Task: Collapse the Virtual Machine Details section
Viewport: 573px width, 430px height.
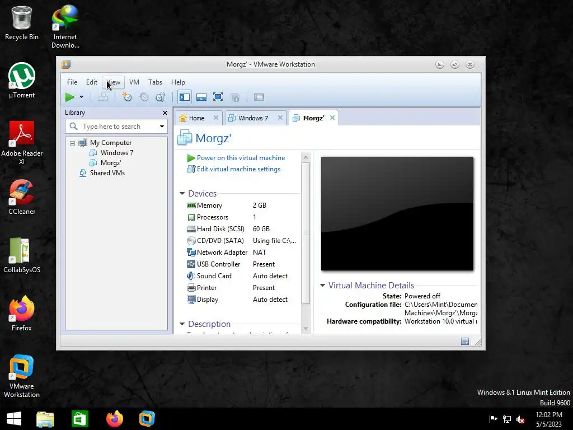Action: click(322, 285)
